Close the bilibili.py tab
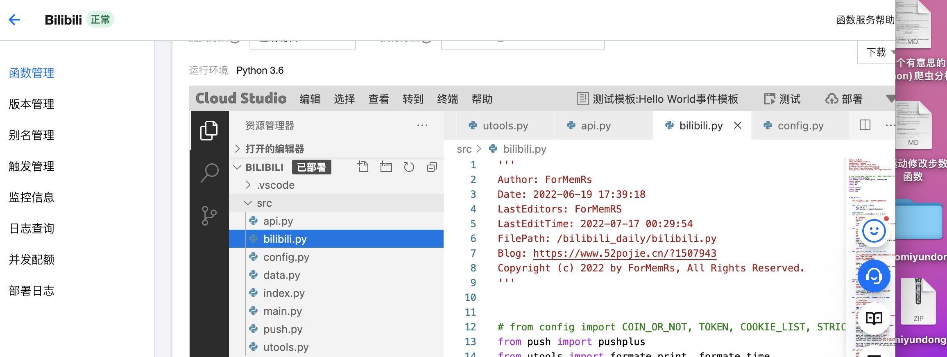947x357 pixels. pos(738,126)
